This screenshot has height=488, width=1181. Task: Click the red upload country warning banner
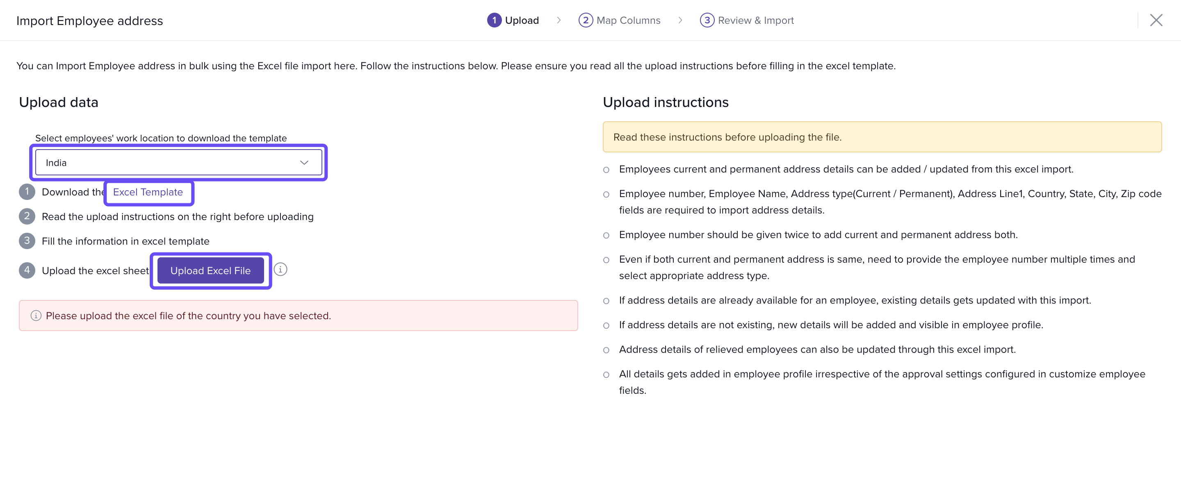(x=298, y=316)
